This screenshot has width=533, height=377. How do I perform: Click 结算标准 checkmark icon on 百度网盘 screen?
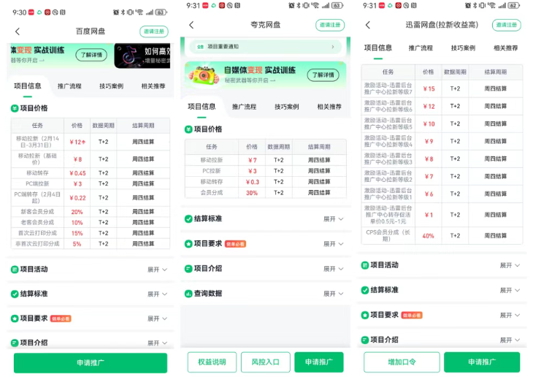(15, 294)
